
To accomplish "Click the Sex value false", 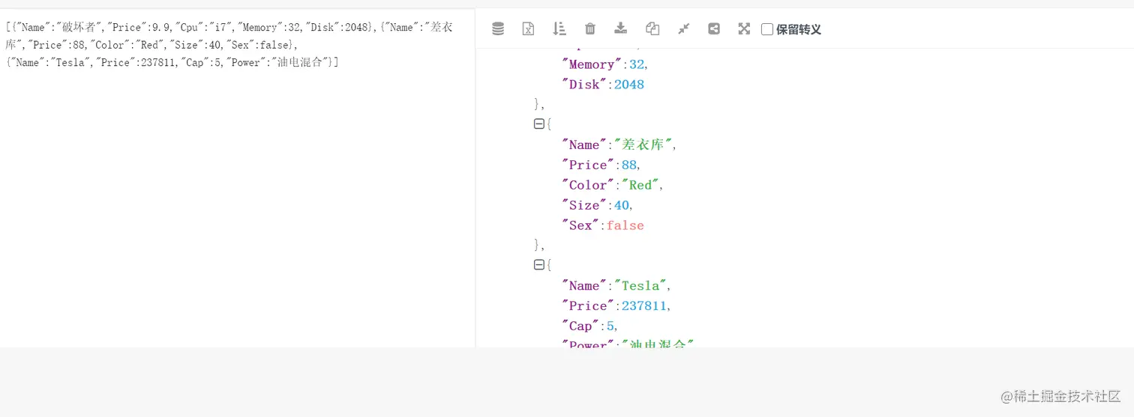I will click(625, 225).
